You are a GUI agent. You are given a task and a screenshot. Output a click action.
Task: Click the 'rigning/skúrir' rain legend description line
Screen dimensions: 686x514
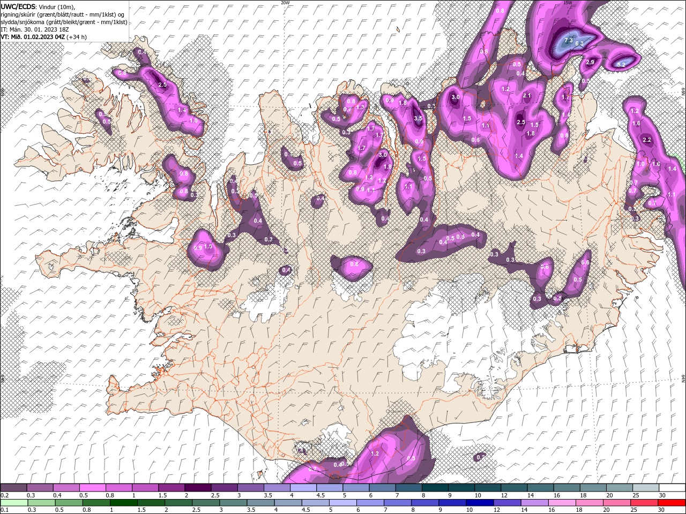tap(62, 14)
